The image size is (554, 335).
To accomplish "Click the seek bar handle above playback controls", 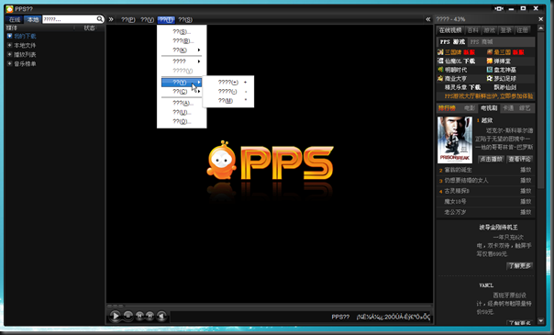I will coord(116,306).
